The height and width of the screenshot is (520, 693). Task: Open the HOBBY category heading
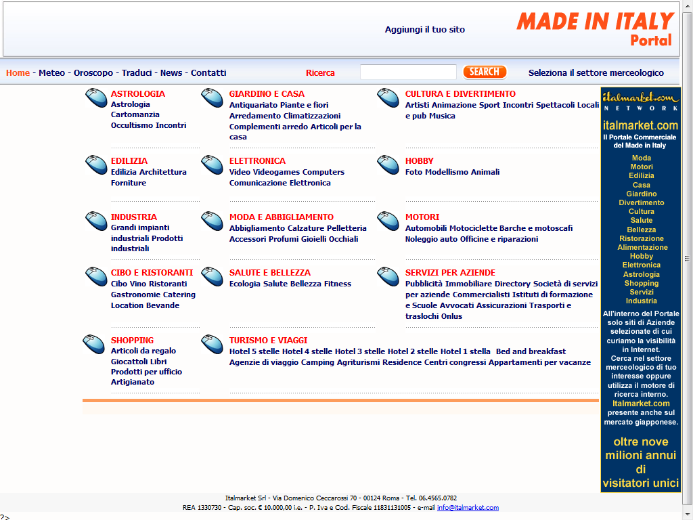click(x=420, y=161)
